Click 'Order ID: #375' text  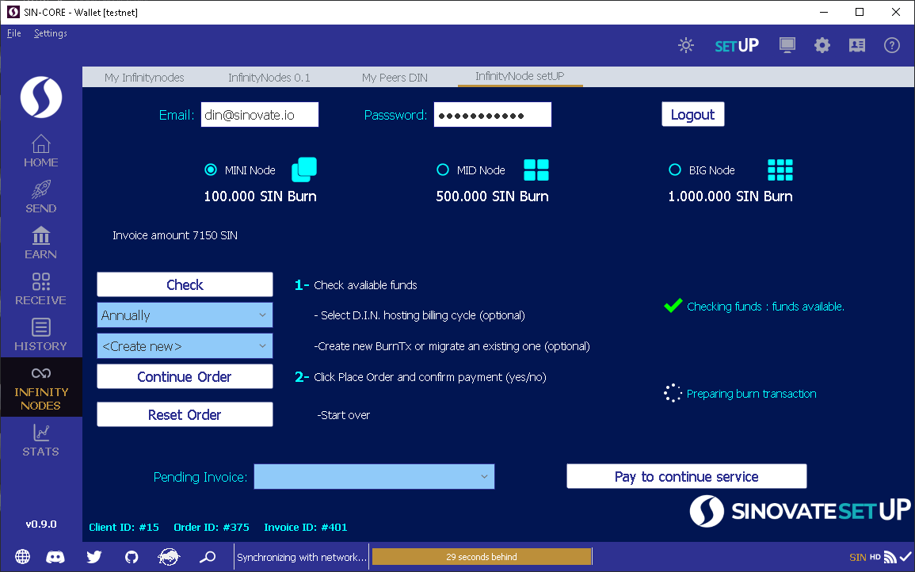tap(212, 527)
